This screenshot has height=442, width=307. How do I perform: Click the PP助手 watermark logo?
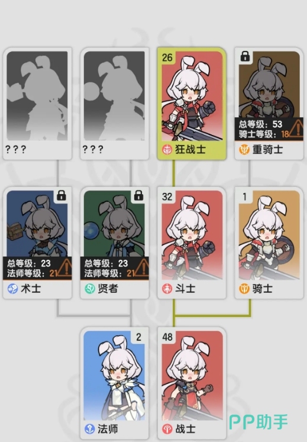point(258,422)
